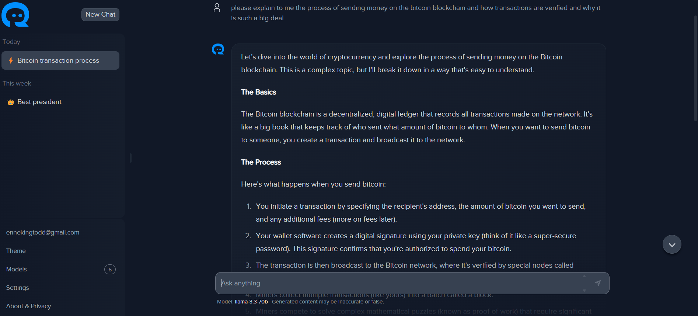The width and height of the screenshot is (698, 316).
Task: Click the lightning bolt icon on Bitcoin chat
Action: tap(11, 60)
